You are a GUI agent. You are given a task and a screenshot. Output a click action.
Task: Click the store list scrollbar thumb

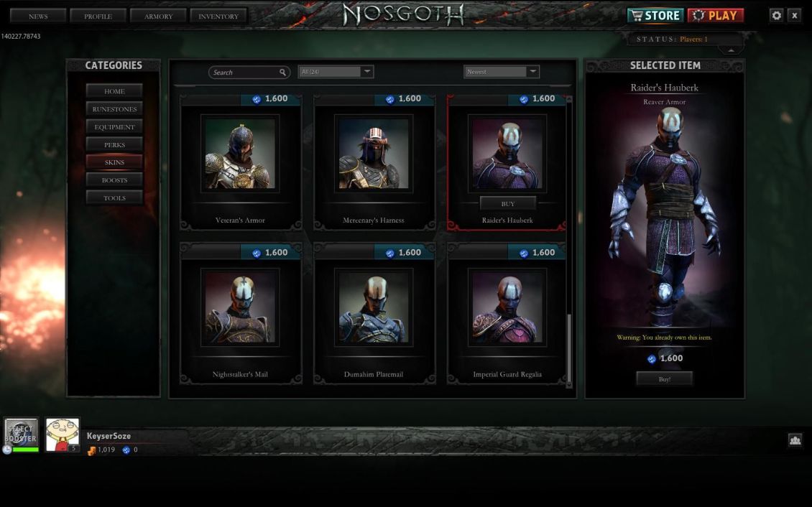569,348
